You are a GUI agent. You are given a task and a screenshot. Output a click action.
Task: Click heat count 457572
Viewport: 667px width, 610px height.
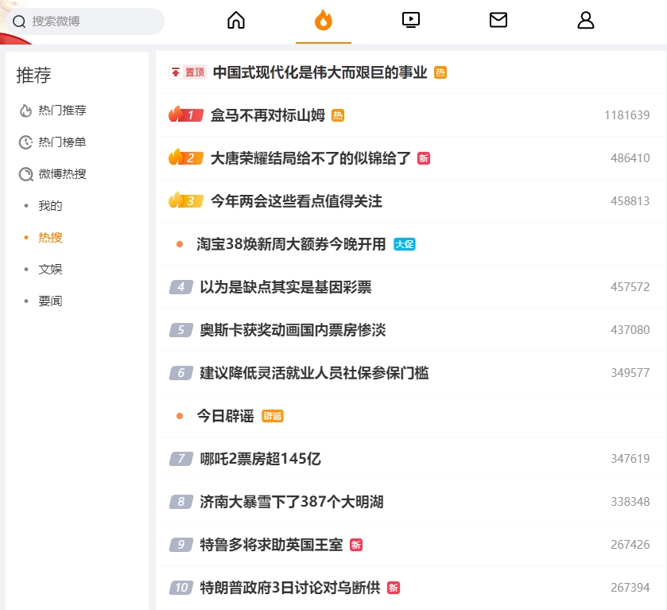point(630,287)
